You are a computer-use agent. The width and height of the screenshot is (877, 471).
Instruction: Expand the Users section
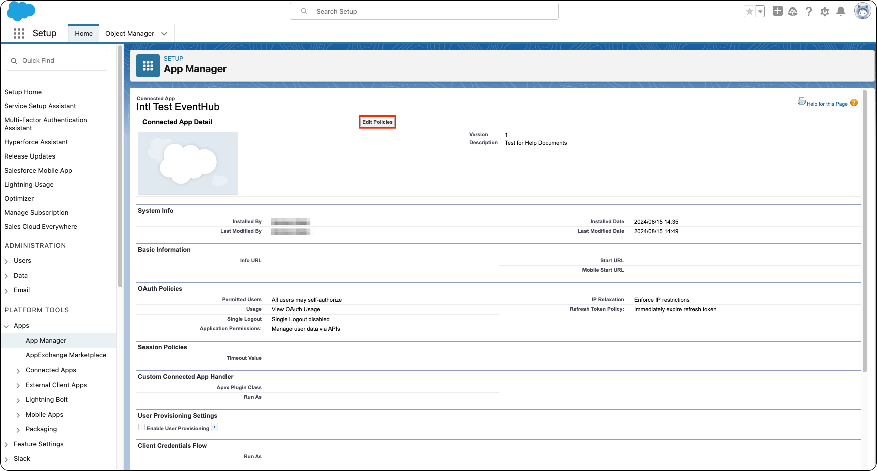(6, 261)
